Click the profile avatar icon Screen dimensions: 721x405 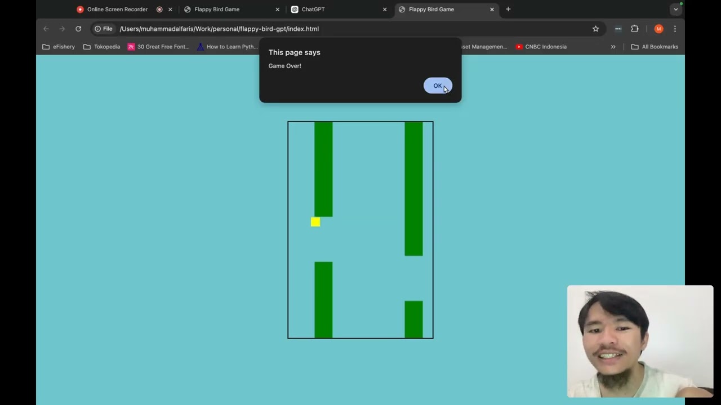click(658, 29)
